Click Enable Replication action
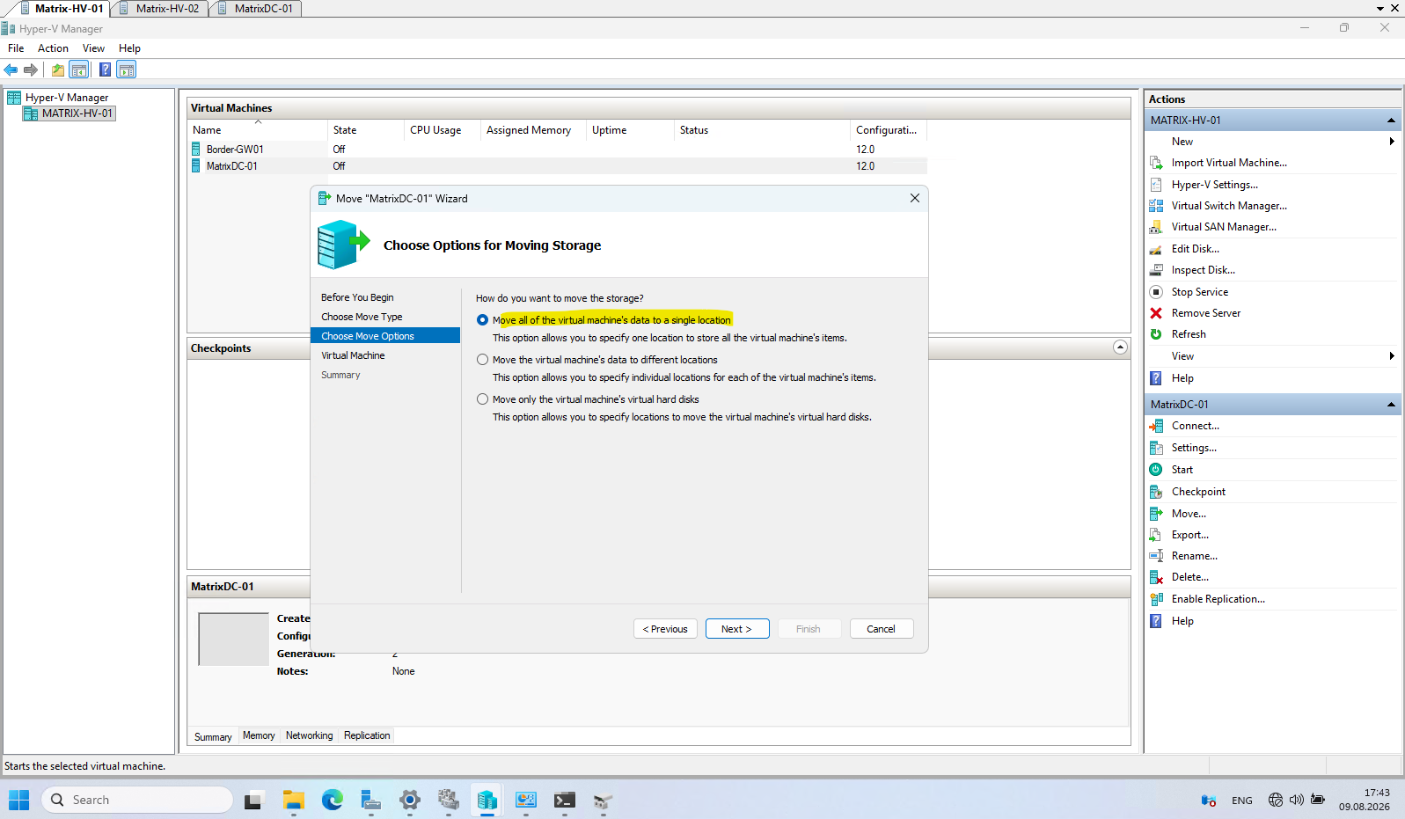The height and width of the screenshot is (819, 1405). [1218, 599]
